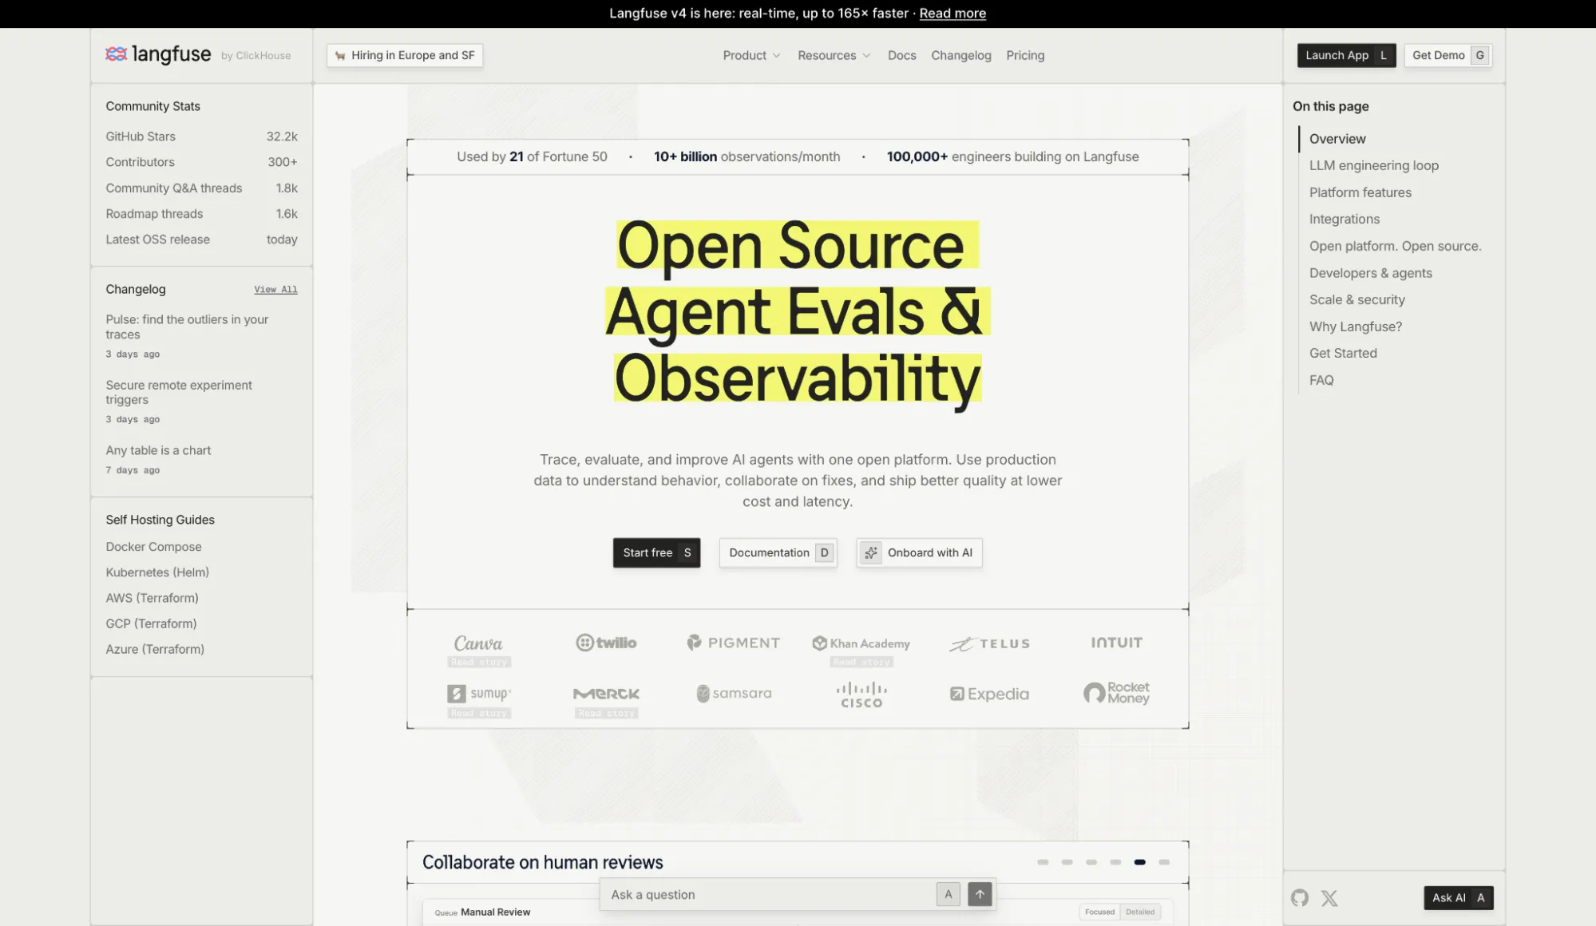Jump to Open platform. Open source. section

pos(1395,246)
